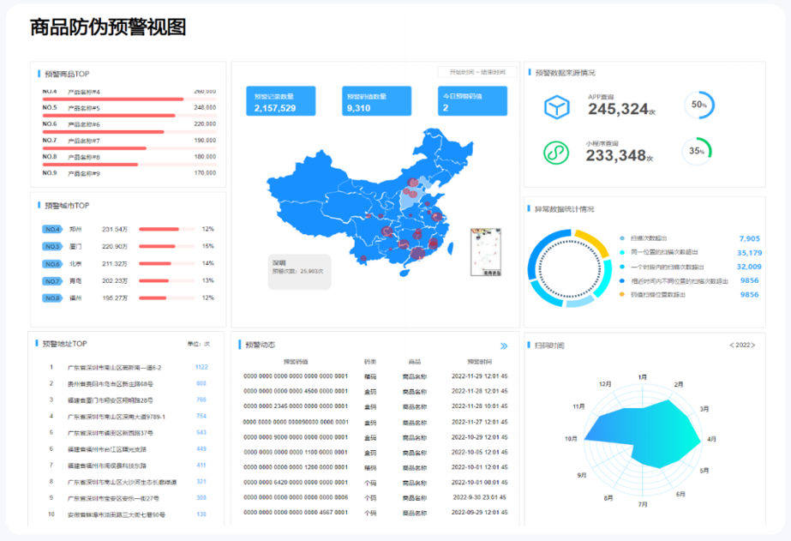
Task: Select the 今日预警码值 stat card
Action: pos(471,102)
